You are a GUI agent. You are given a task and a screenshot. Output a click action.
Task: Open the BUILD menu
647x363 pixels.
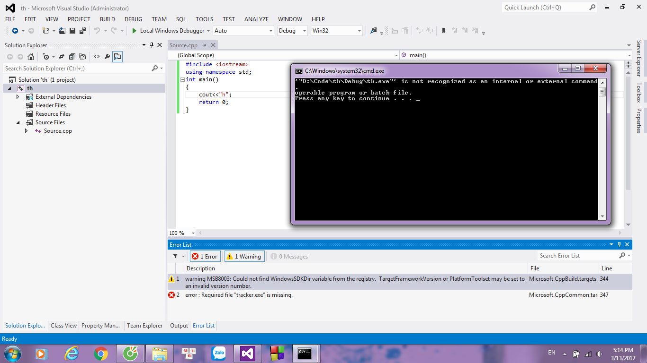pos(107,19)
